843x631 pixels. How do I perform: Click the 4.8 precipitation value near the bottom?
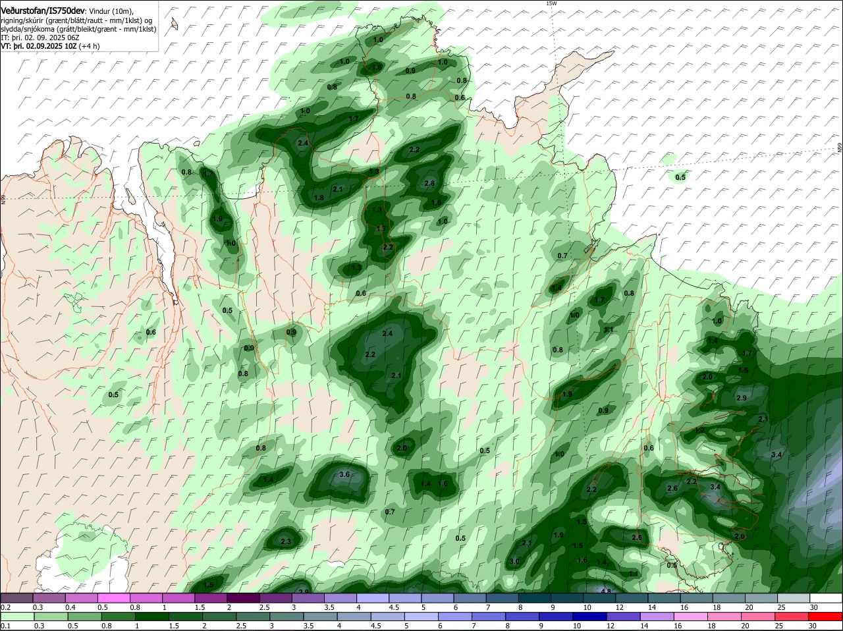coord(606,591)
